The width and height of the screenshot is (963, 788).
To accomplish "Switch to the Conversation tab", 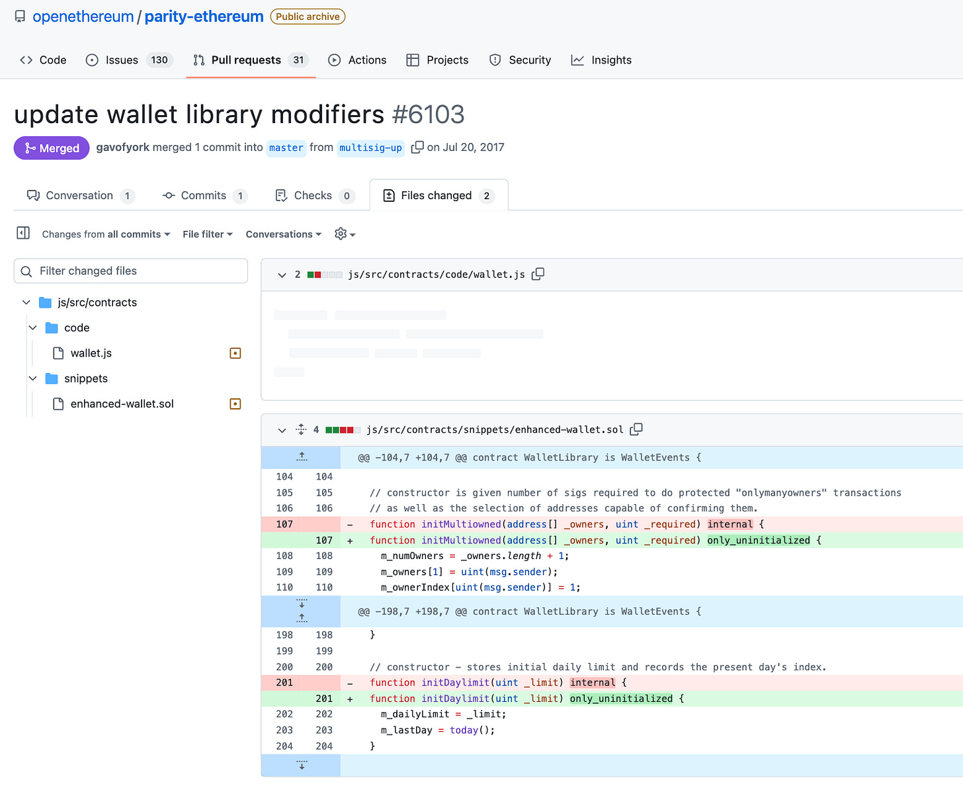I will (x=81, y=195).
